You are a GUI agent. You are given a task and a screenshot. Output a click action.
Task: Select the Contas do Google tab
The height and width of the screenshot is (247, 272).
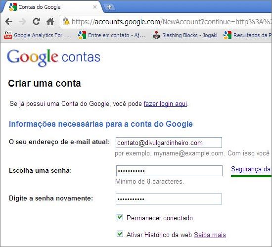(52, 7)
